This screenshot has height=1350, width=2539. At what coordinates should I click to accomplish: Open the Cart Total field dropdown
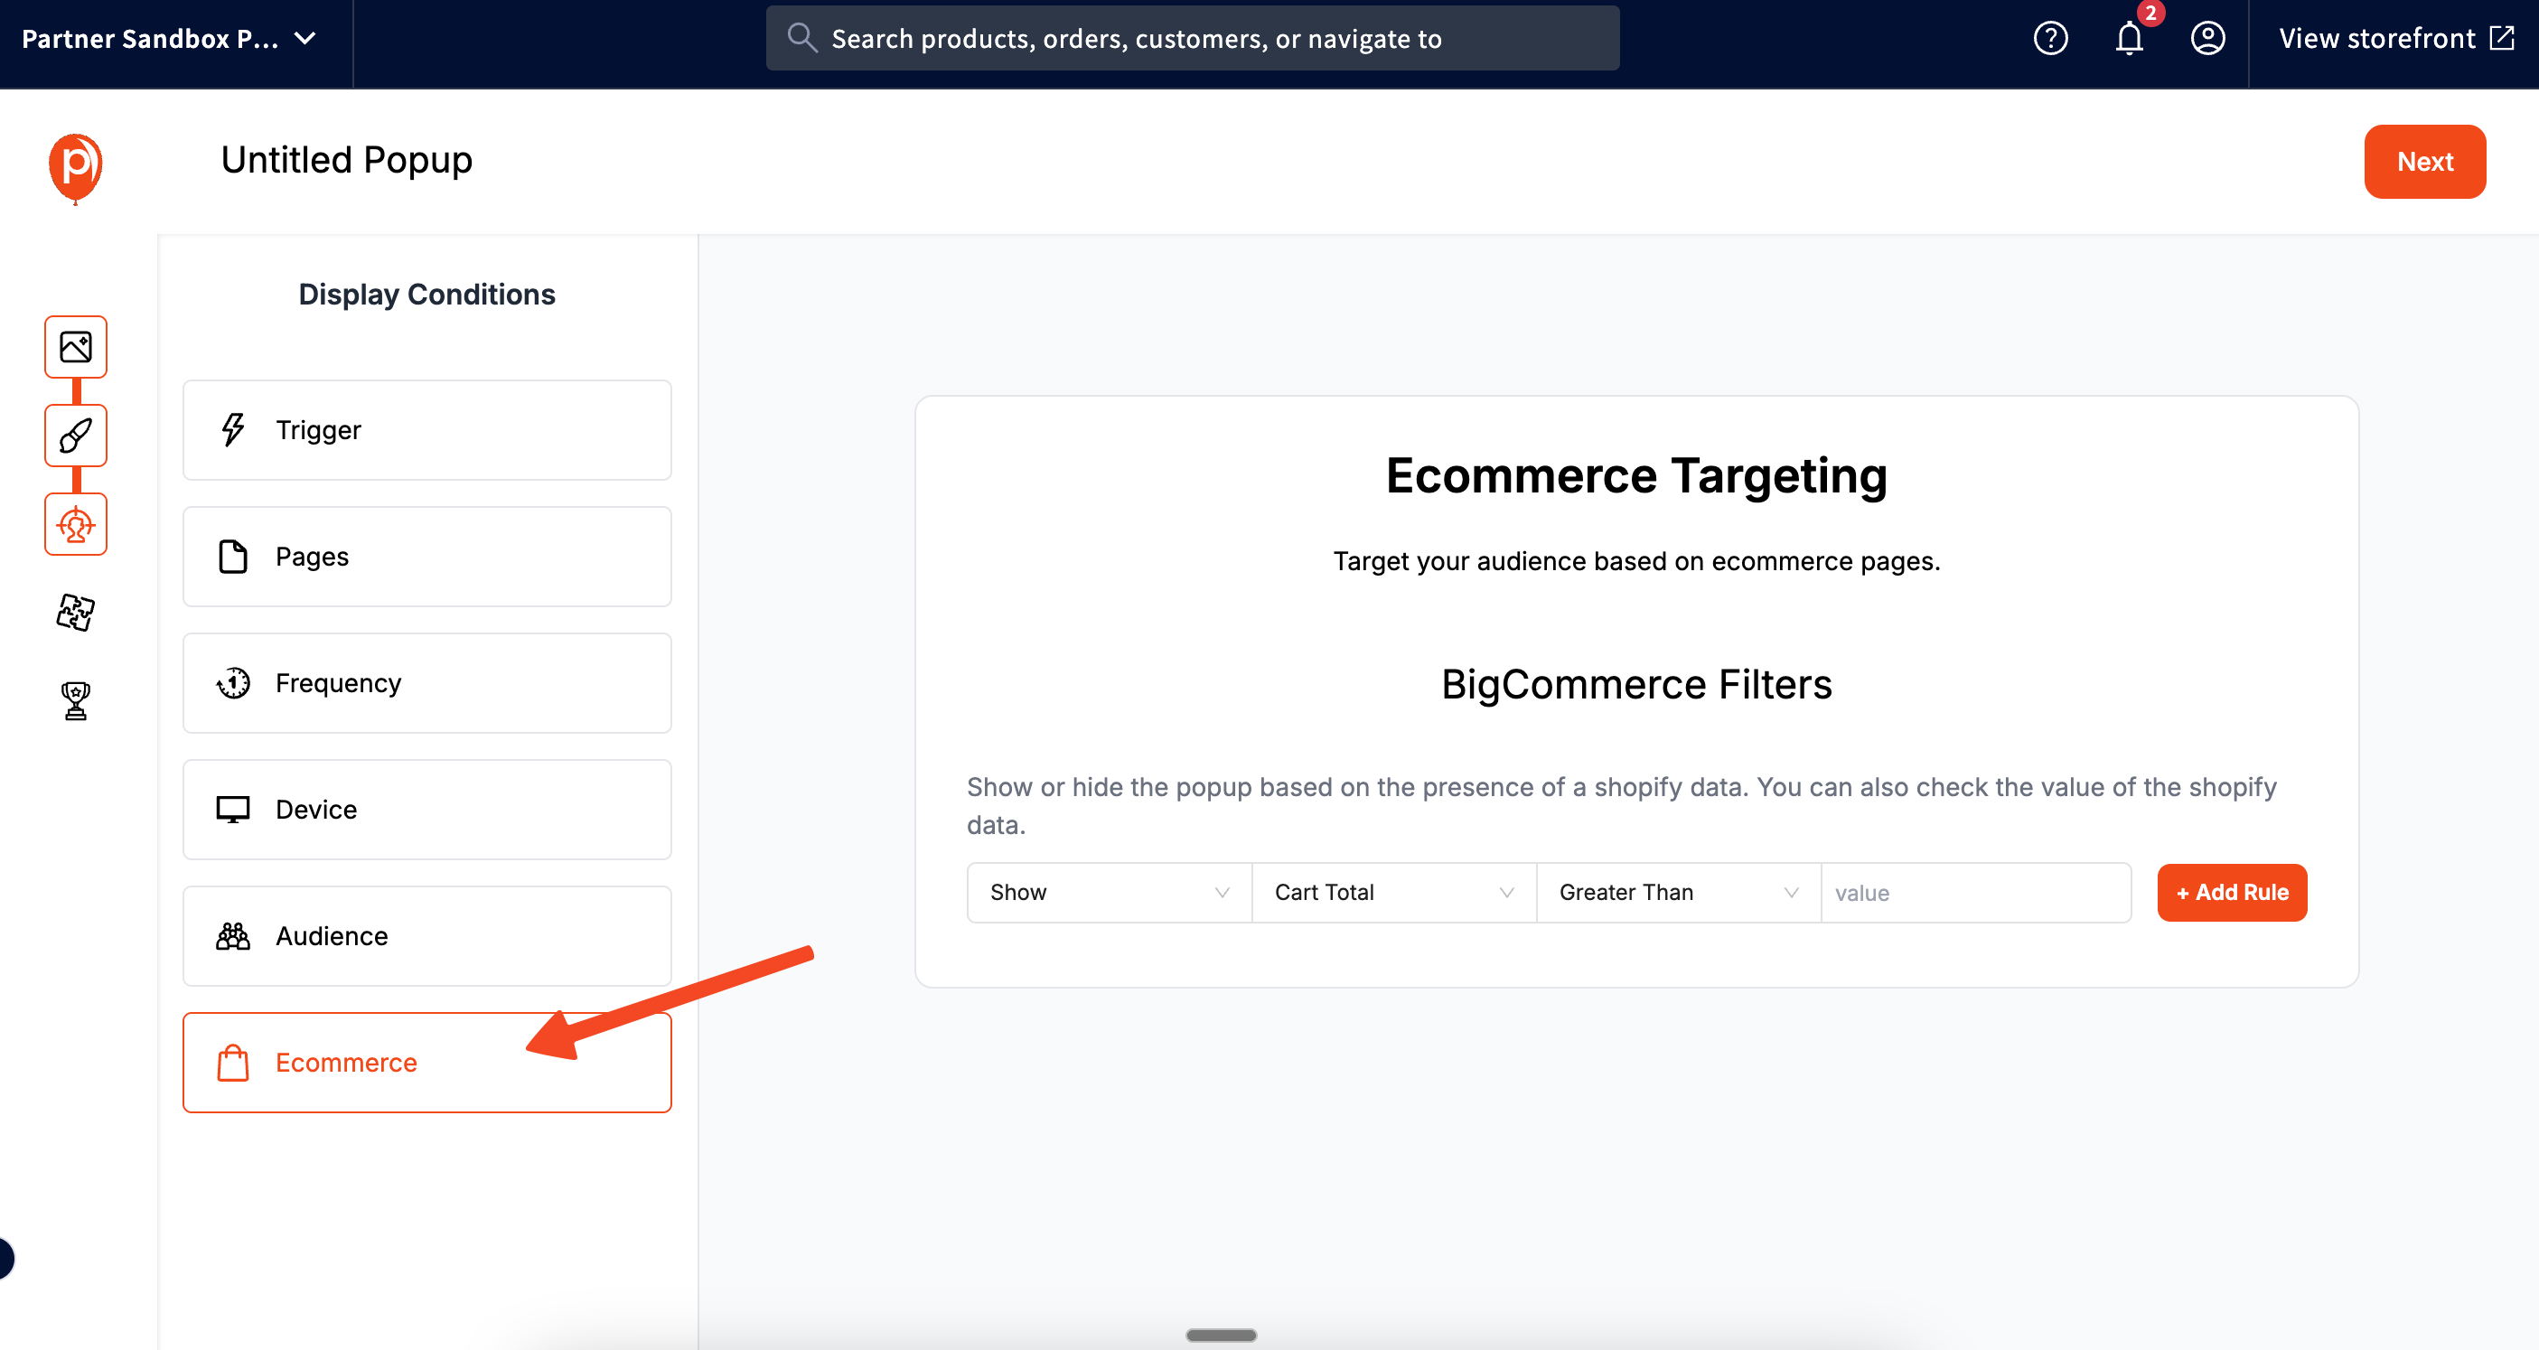[x=1392, y=892]
